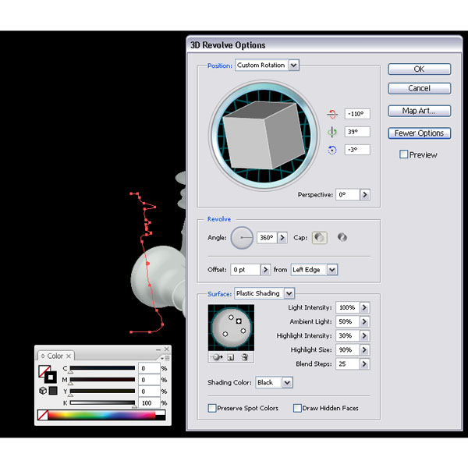
Task: Click the Angle 360° field
Action: tap(267, 238)
